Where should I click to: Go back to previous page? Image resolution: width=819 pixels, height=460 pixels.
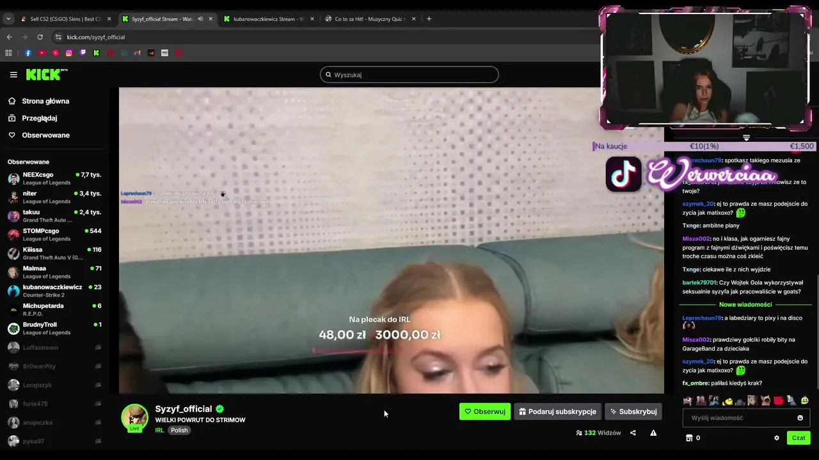coord(9,37)
